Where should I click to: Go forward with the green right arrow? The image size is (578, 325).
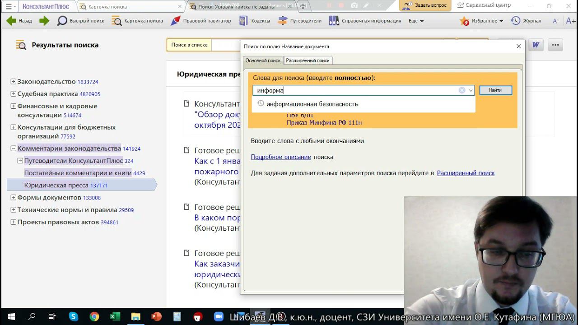(x=44, y=21)
